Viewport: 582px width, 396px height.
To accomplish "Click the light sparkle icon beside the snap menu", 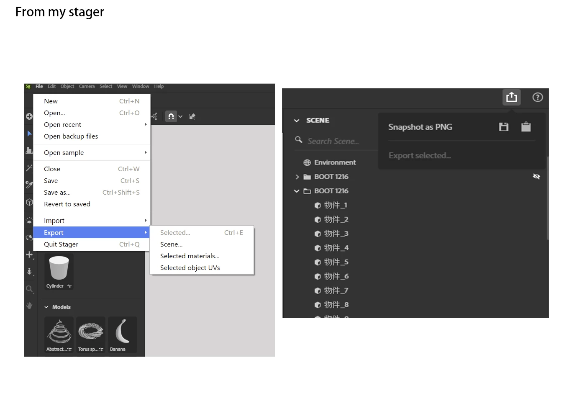I will 192,116.
